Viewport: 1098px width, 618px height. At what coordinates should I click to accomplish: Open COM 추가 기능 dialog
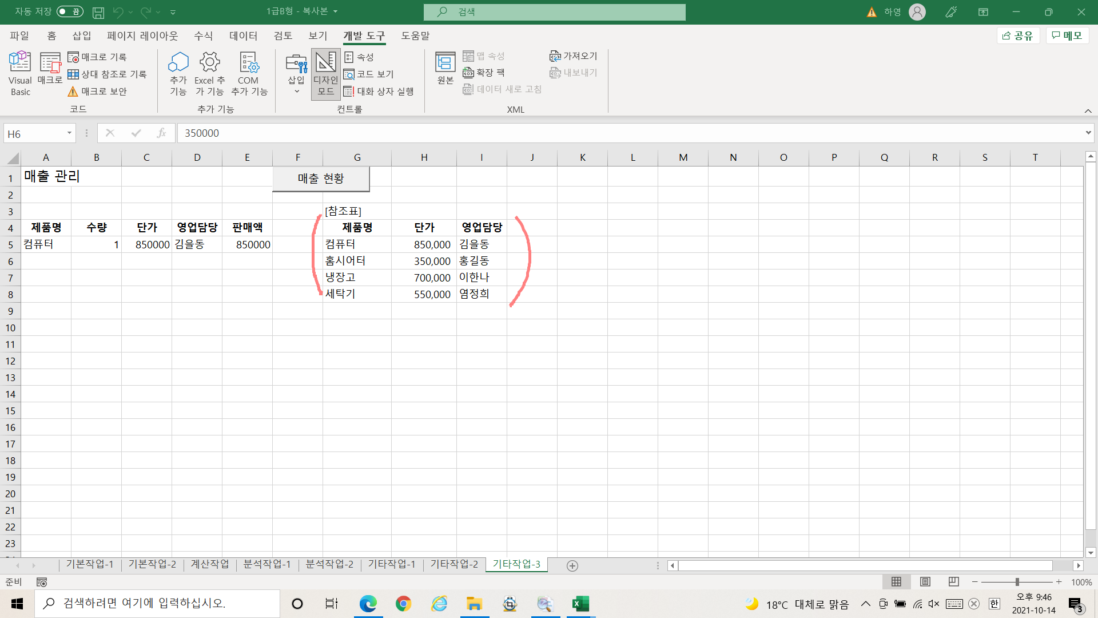click(249, 73)
